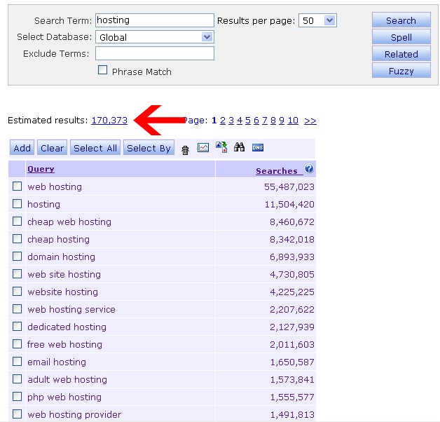Click the 'adult web hosting' query
The height and width of the screenshot is (422, 440).
click(67, 380)
